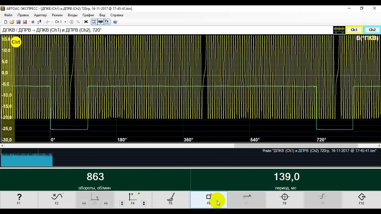Compress the Y axis with the left F4 arrows
This screenshot has width=381, height=214.
click(x=122, y=203)
